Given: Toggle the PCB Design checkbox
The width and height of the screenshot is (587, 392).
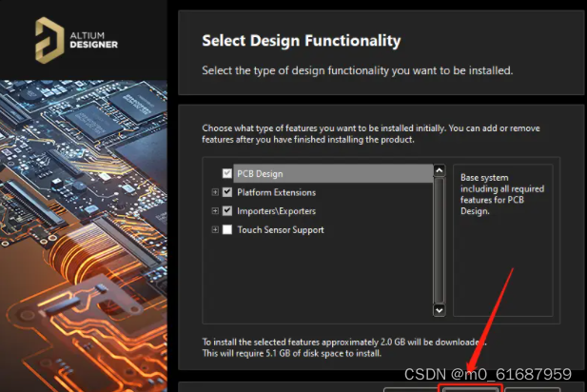Looking at the screenshot, I should pyautogui.click(x=226, y=173).
